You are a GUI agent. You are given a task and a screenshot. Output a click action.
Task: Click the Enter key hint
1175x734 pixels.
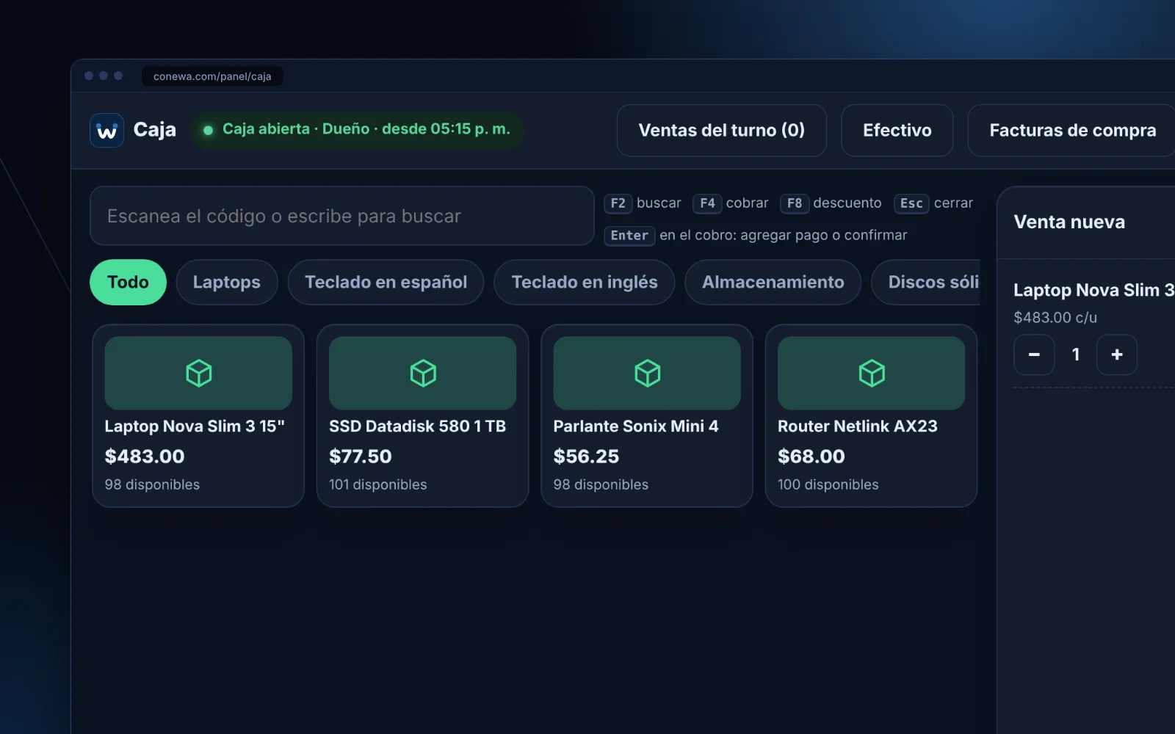pyautogui.click(x=629, y=236)
